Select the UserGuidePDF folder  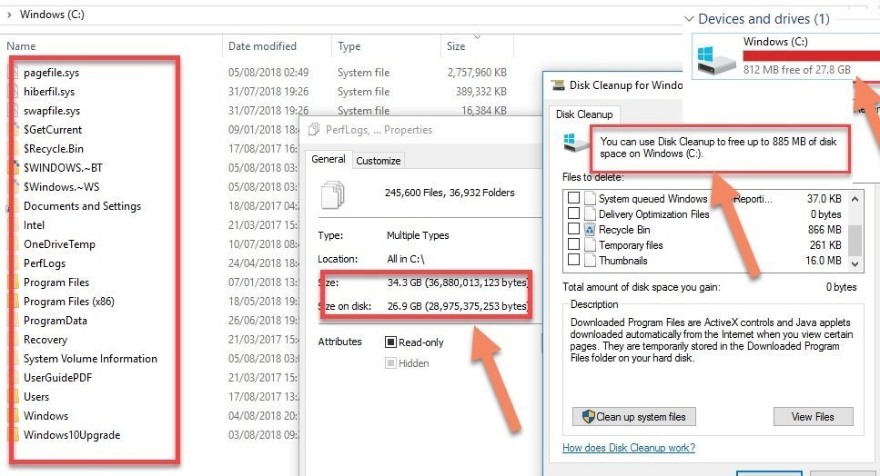[x=57, y=377]
